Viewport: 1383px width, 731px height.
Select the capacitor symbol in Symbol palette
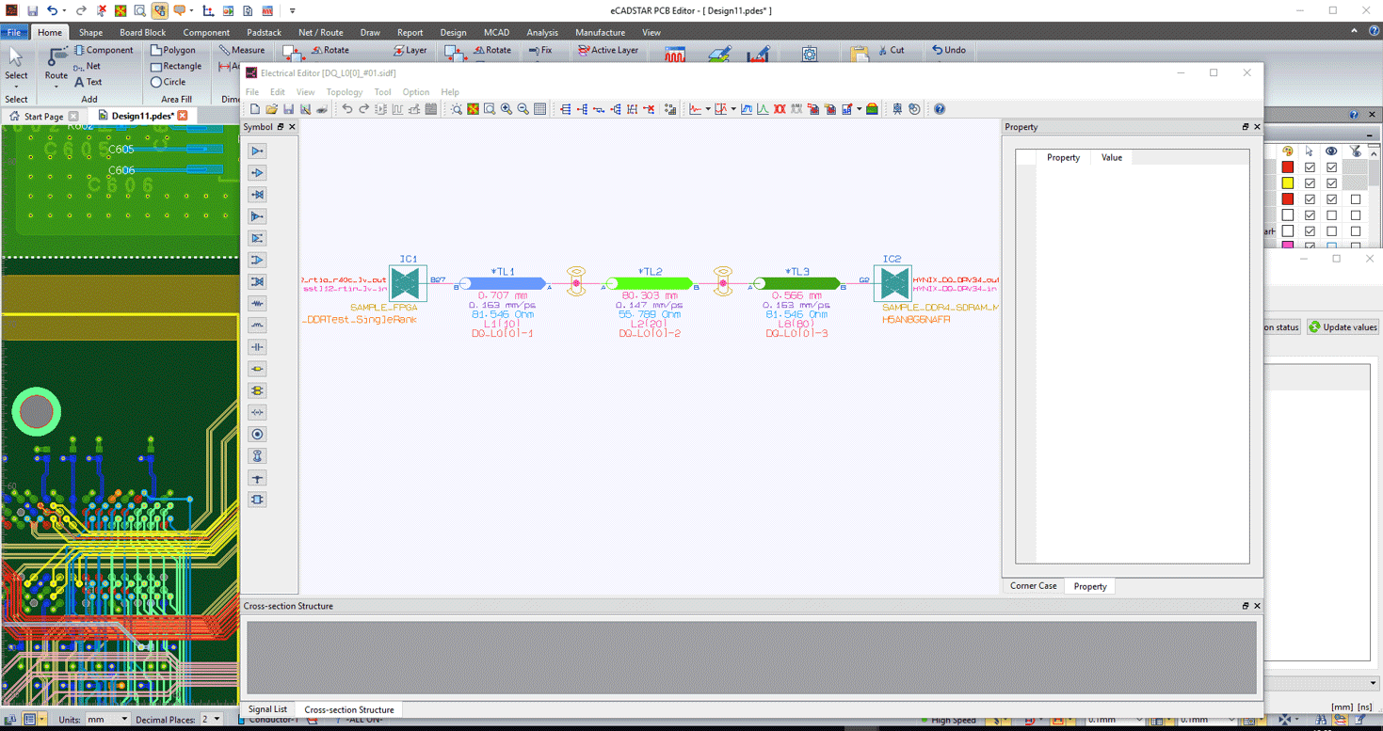coord(257,347)
